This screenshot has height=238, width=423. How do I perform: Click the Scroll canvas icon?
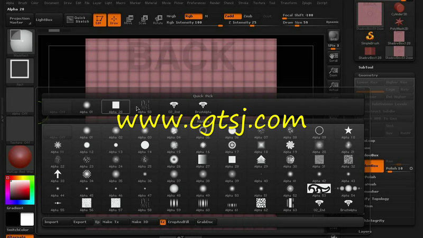point(334,58)
